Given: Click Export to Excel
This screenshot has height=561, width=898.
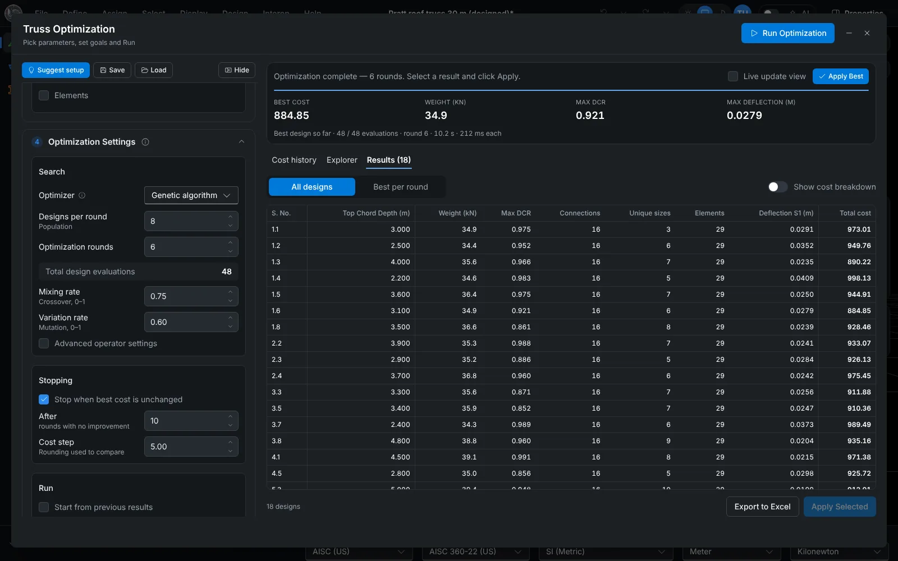Looking at the screenshot, I should 763,507.
